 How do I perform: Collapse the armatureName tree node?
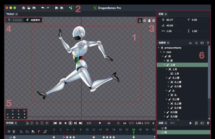tap(159, 48)
